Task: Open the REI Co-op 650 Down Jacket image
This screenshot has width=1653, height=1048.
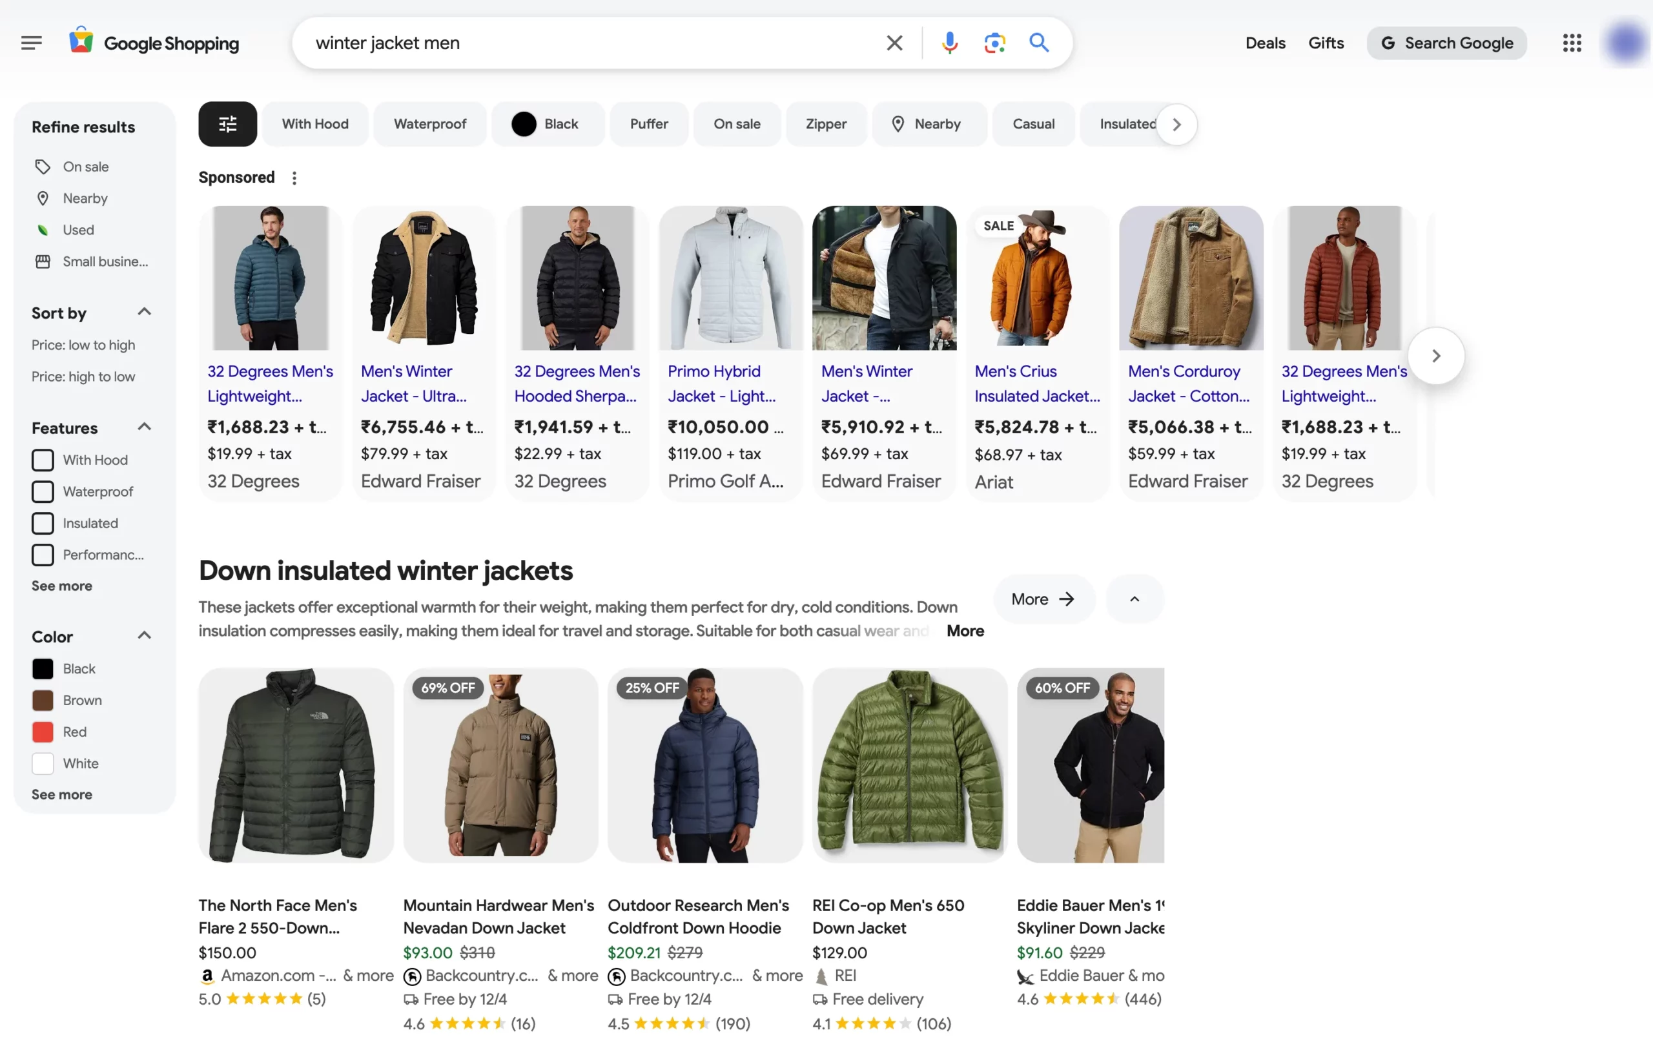Action: click(910, 765)
